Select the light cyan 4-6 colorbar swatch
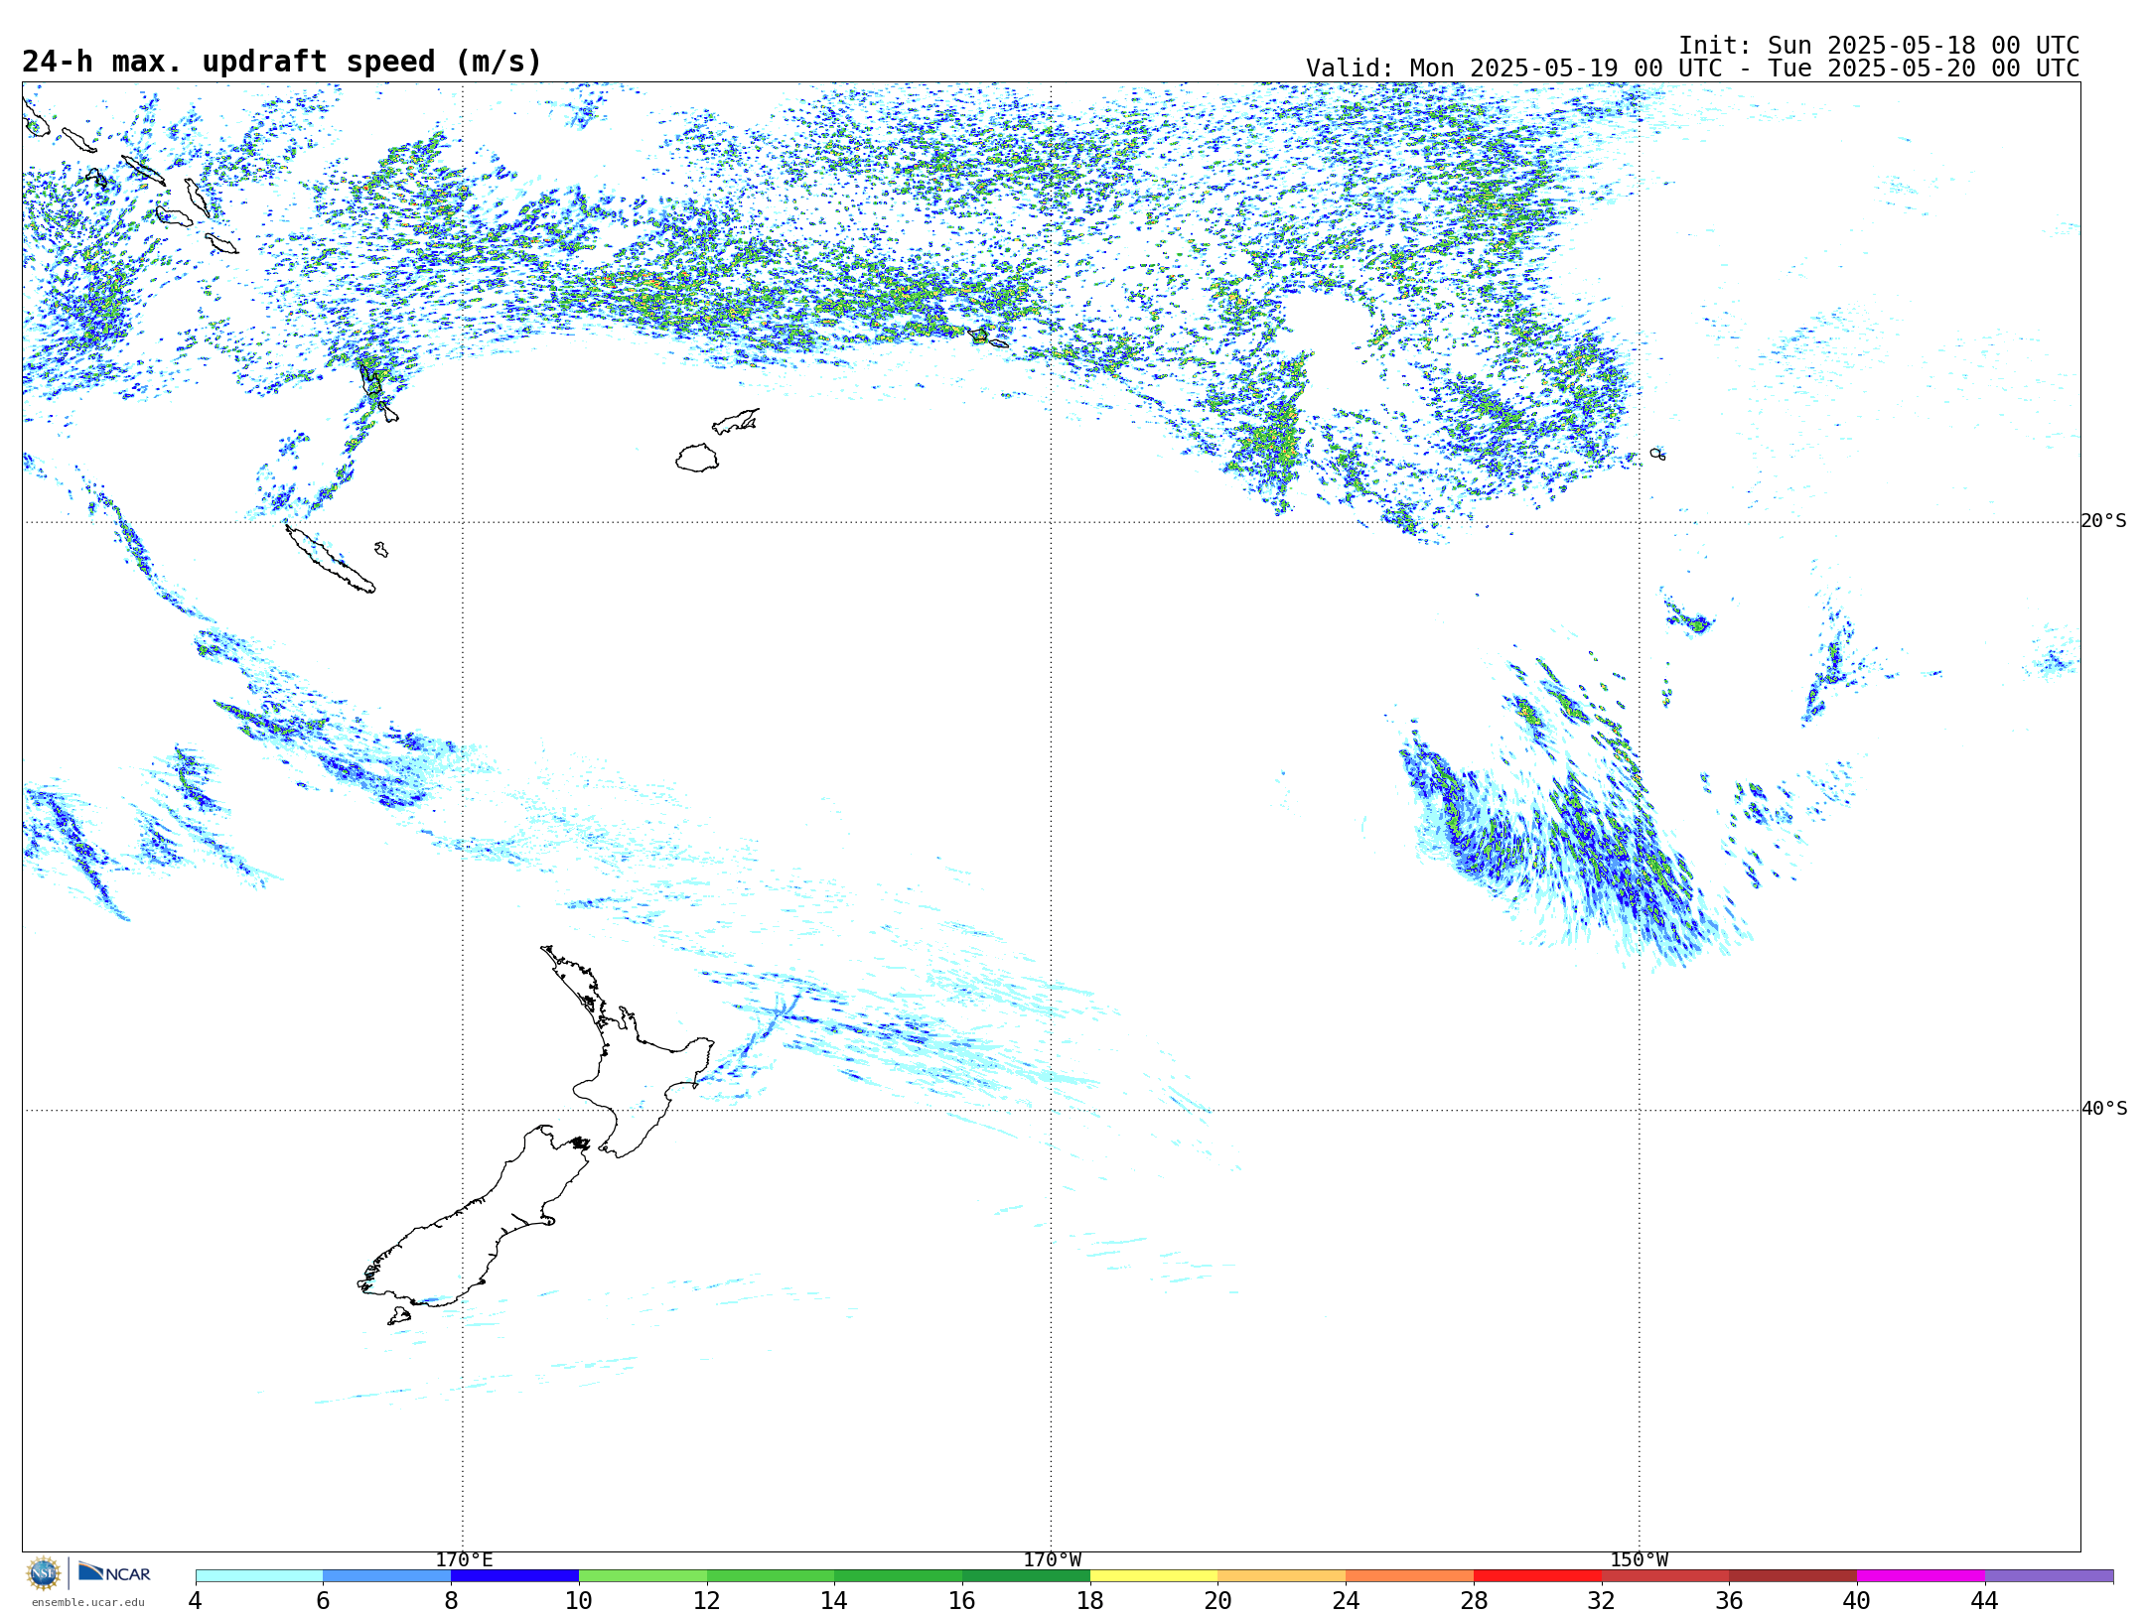 259,1576
